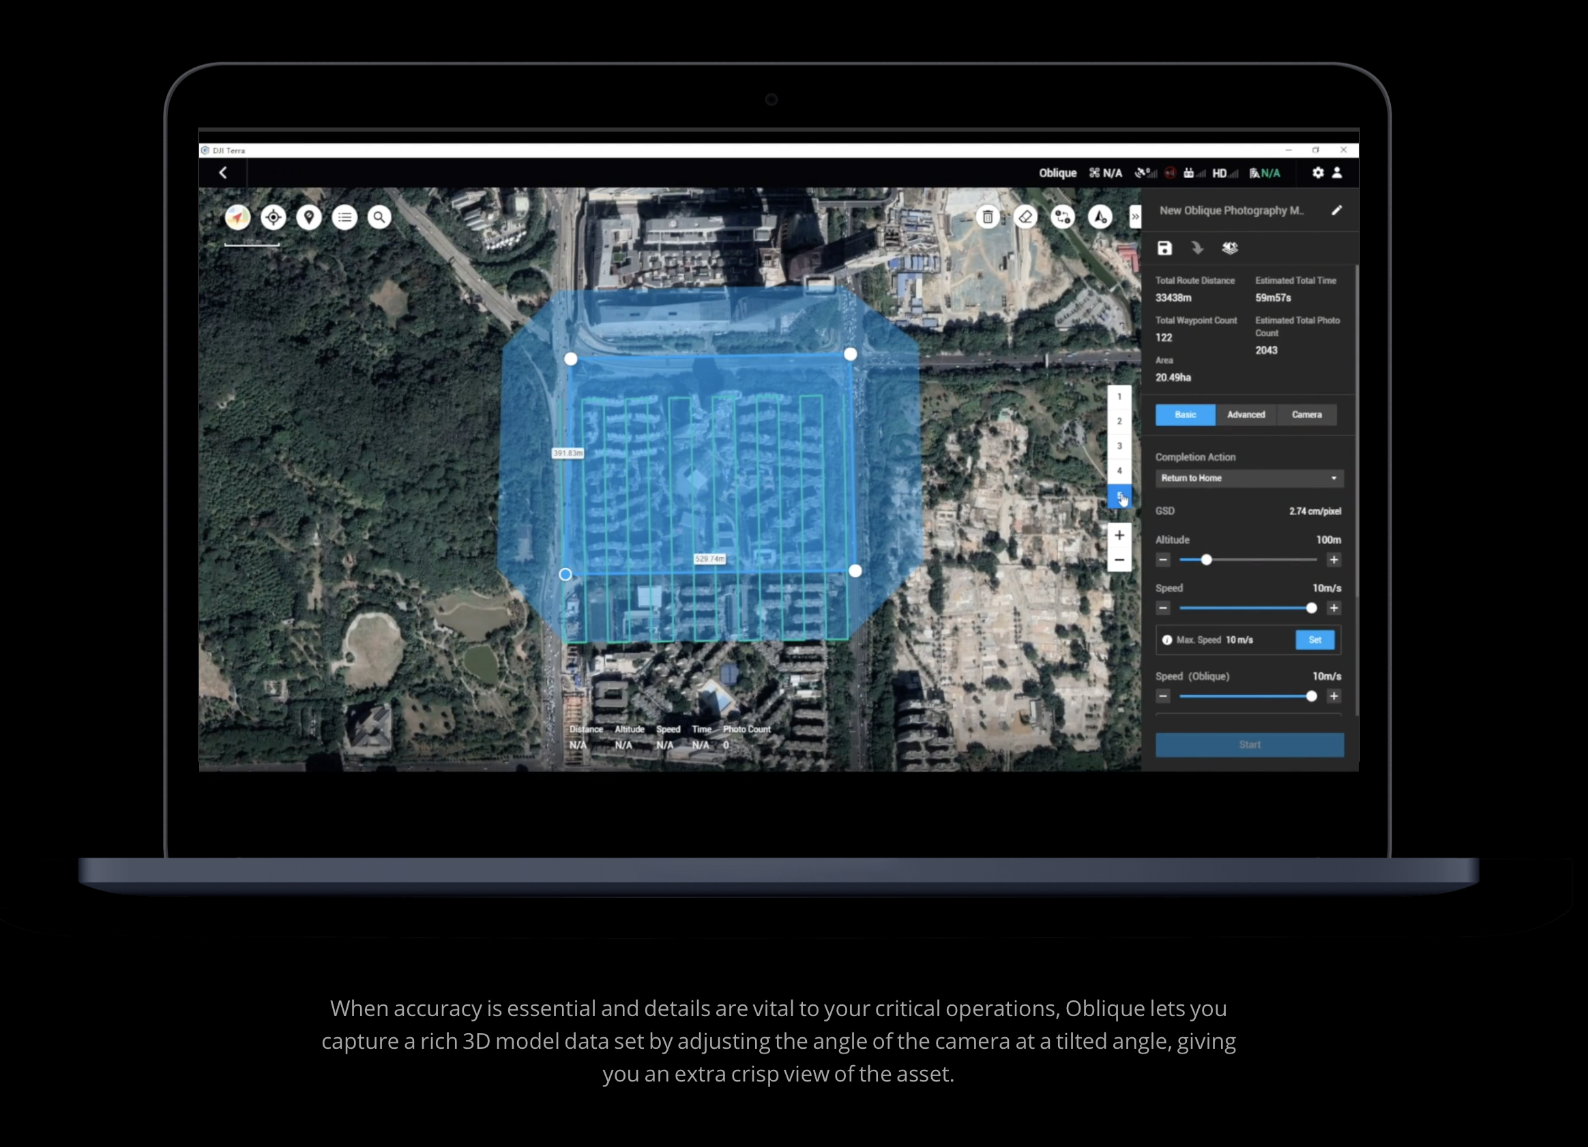The width and height of the screenshot is (1588, 1147).
Task: Switch to the Camera tab
Action: (1306, 415)
